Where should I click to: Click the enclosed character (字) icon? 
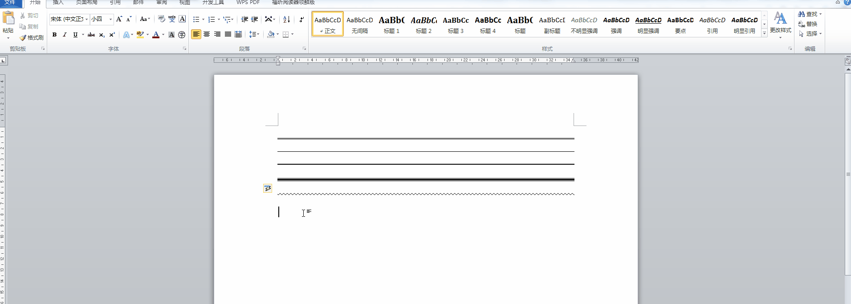point(182,35)
